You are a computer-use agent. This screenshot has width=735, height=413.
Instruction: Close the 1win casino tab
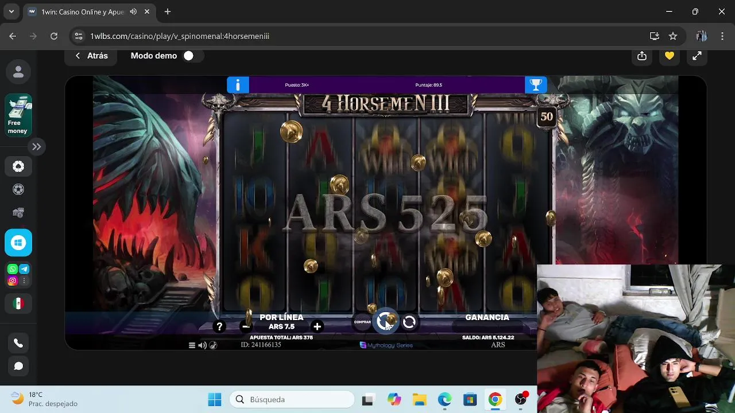coord(148,11)
